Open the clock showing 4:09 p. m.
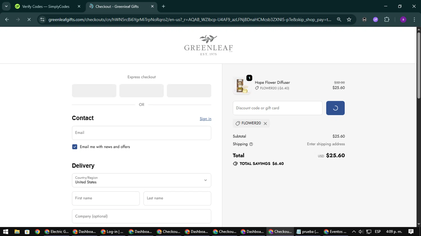Viewport: 421px width, 236px height. 394,232
